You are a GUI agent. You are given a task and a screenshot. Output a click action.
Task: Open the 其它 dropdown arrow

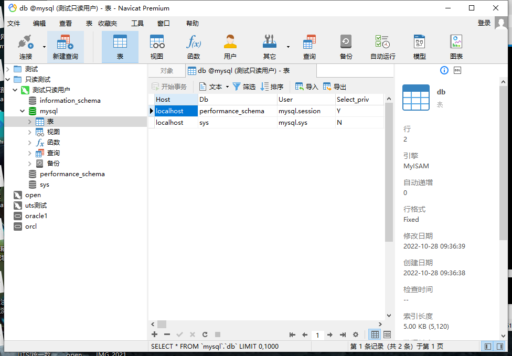click(x=288, y=47)
